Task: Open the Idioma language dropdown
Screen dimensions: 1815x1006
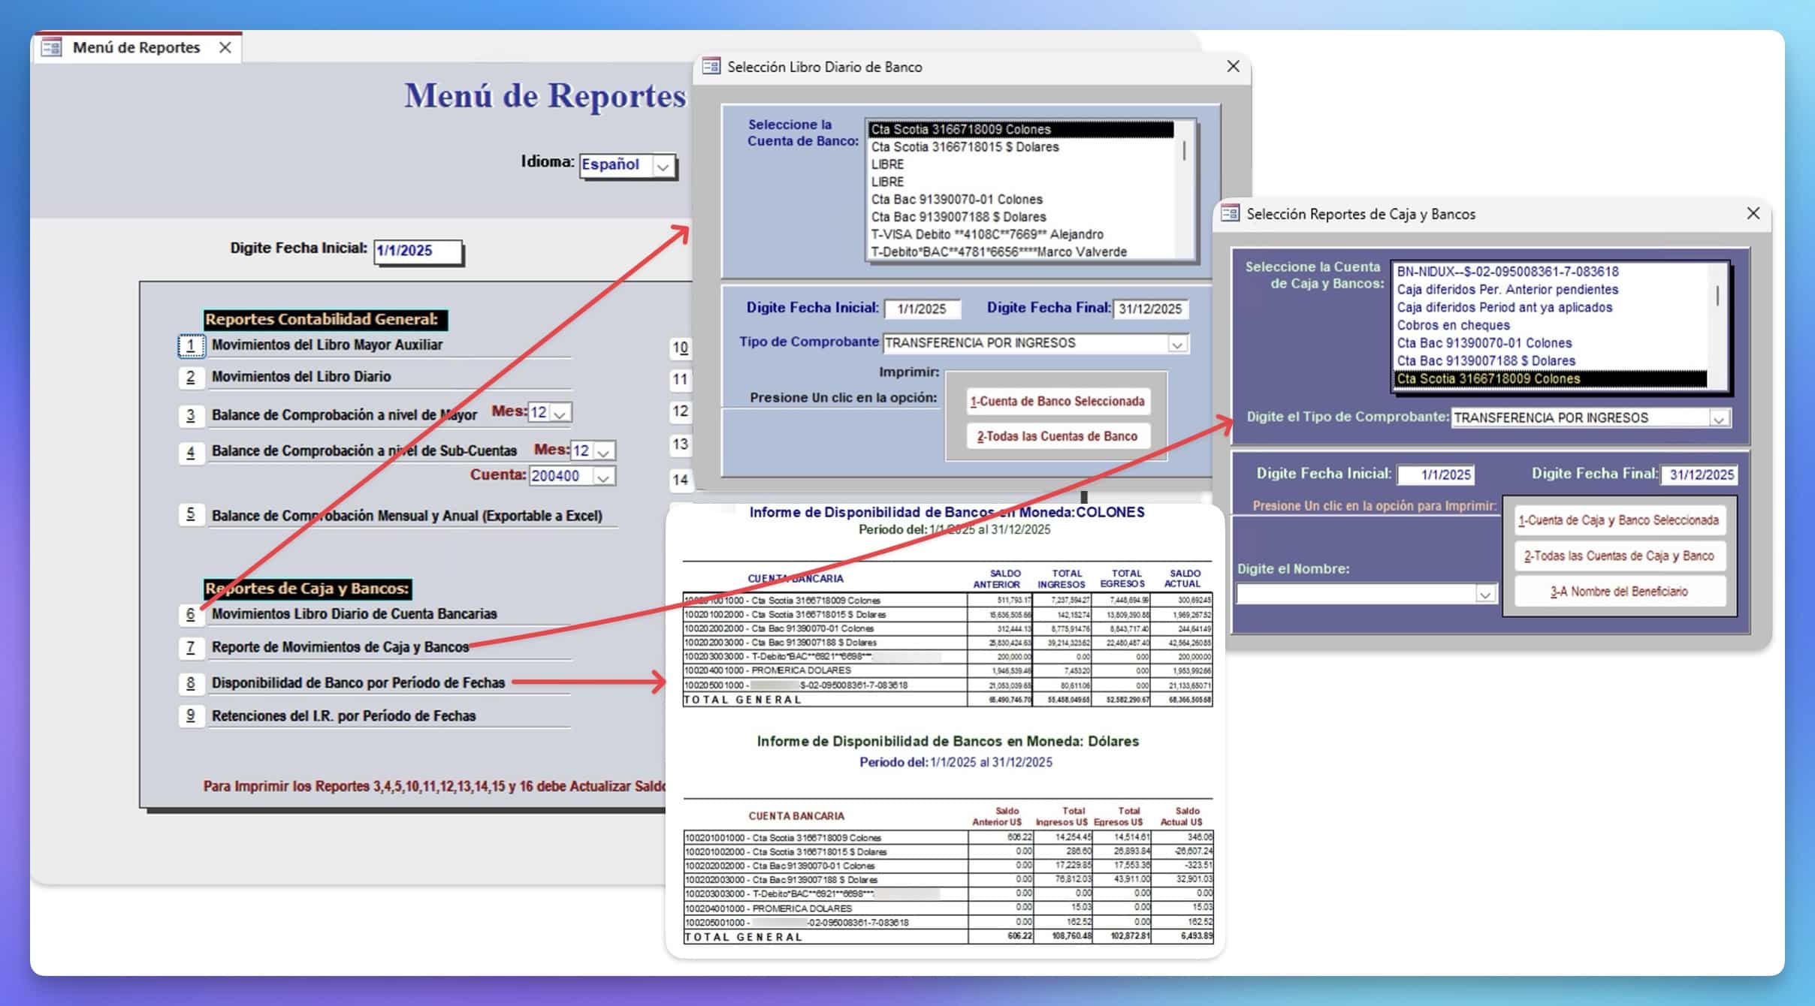Action: [663, 167]
